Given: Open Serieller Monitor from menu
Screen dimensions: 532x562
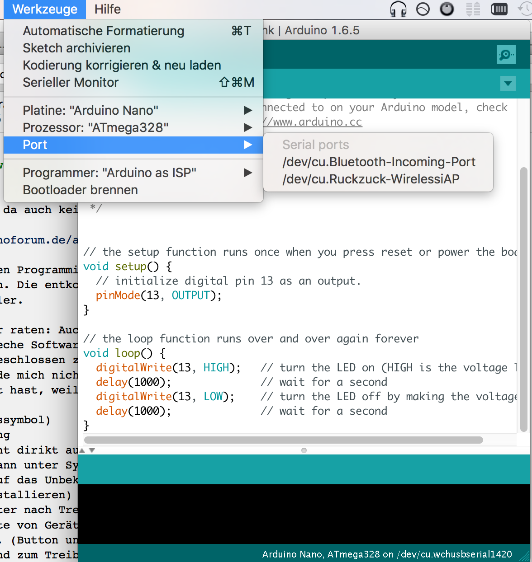Looking at the screenshot, I should 133,82.
